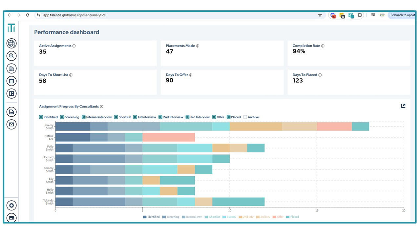Click the info icon beside Completion Rate

coord(323,46)
